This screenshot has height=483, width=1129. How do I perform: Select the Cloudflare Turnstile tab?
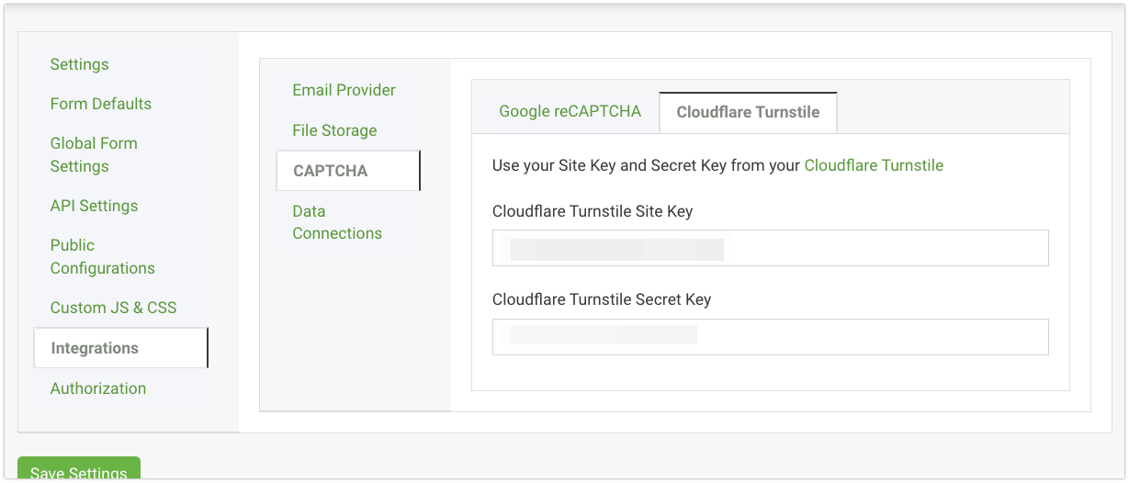pyautogui.click(x=748, y=113)
